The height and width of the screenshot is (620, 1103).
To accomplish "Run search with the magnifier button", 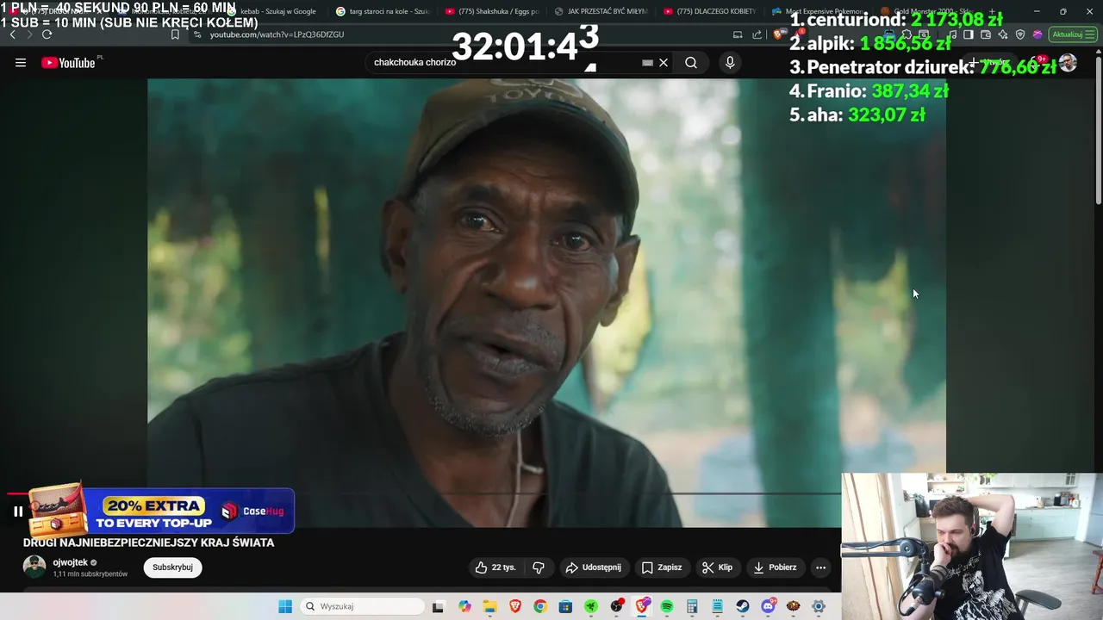I will pos(691,63).
